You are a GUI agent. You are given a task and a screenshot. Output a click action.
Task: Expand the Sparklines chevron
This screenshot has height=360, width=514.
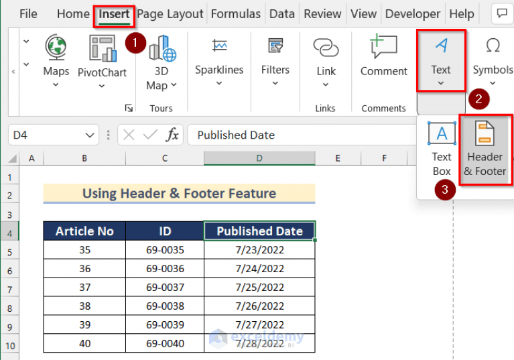click(219, 83)
